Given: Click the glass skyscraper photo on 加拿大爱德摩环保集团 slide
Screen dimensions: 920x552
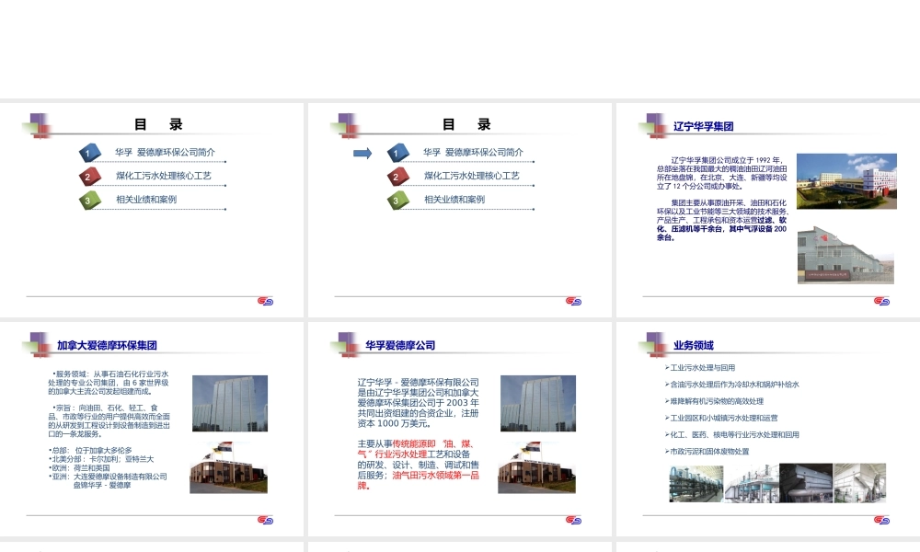Looking at the screenshot, I should click(x=230, y=404).
